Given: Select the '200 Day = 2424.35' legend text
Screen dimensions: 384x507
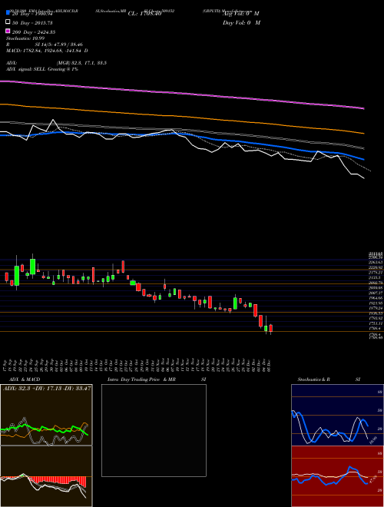Looking at the screenshot, I should (34, 32).
